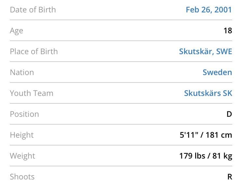
Task: Open the Feb 26, 2001 birthdate link
Action: tap(209, 10)
